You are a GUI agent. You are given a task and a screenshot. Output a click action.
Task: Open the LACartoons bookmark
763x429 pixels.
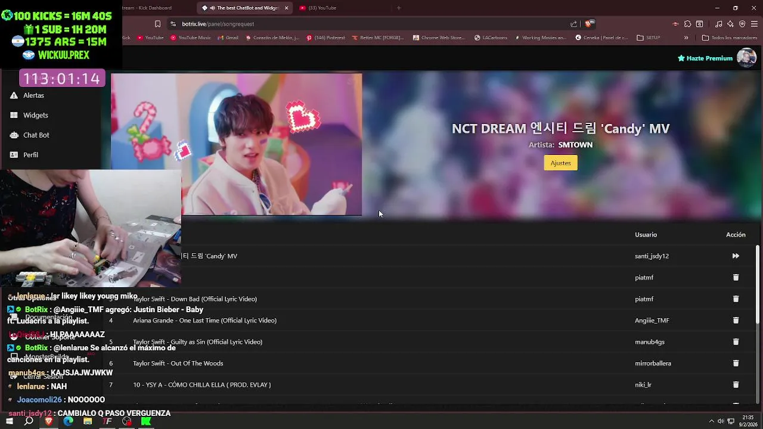[491, 38]
